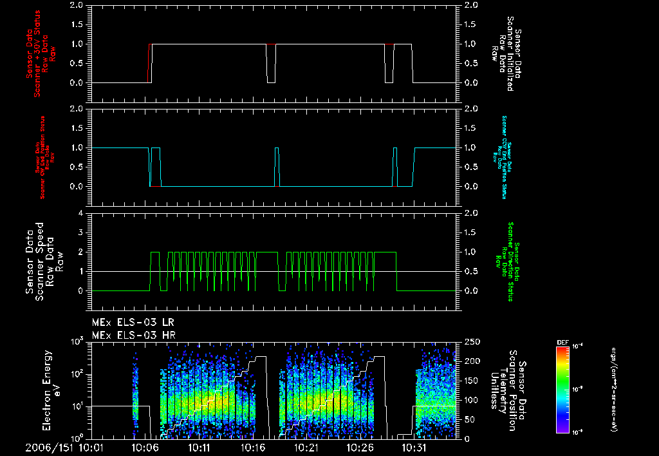Click the MEx ELS-03 HR title
The image size is (659, 456).
[134, 336]
